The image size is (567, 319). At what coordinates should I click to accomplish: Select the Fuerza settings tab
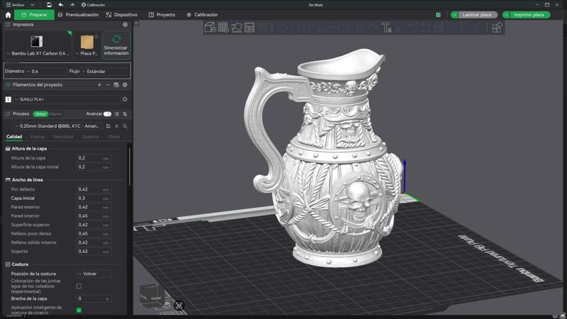[38, 137]
